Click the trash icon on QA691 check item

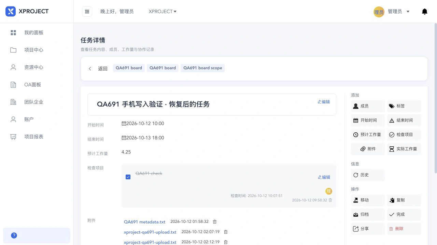coord(330,200)
